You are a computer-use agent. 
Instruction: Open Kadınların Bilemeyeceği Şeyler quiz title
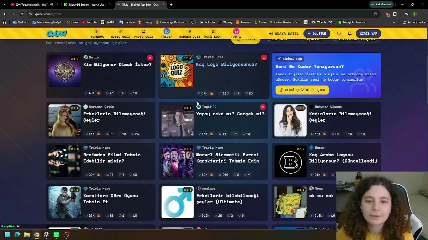tap(340, 117)
